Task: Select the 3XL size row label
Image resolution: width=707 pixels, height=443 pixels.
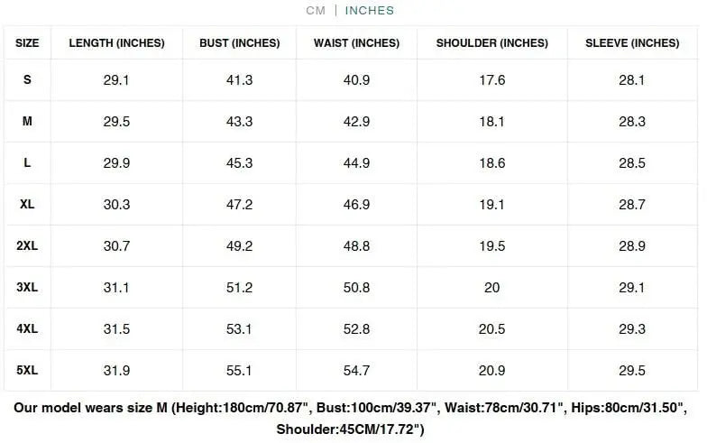Action: point(27,288)
